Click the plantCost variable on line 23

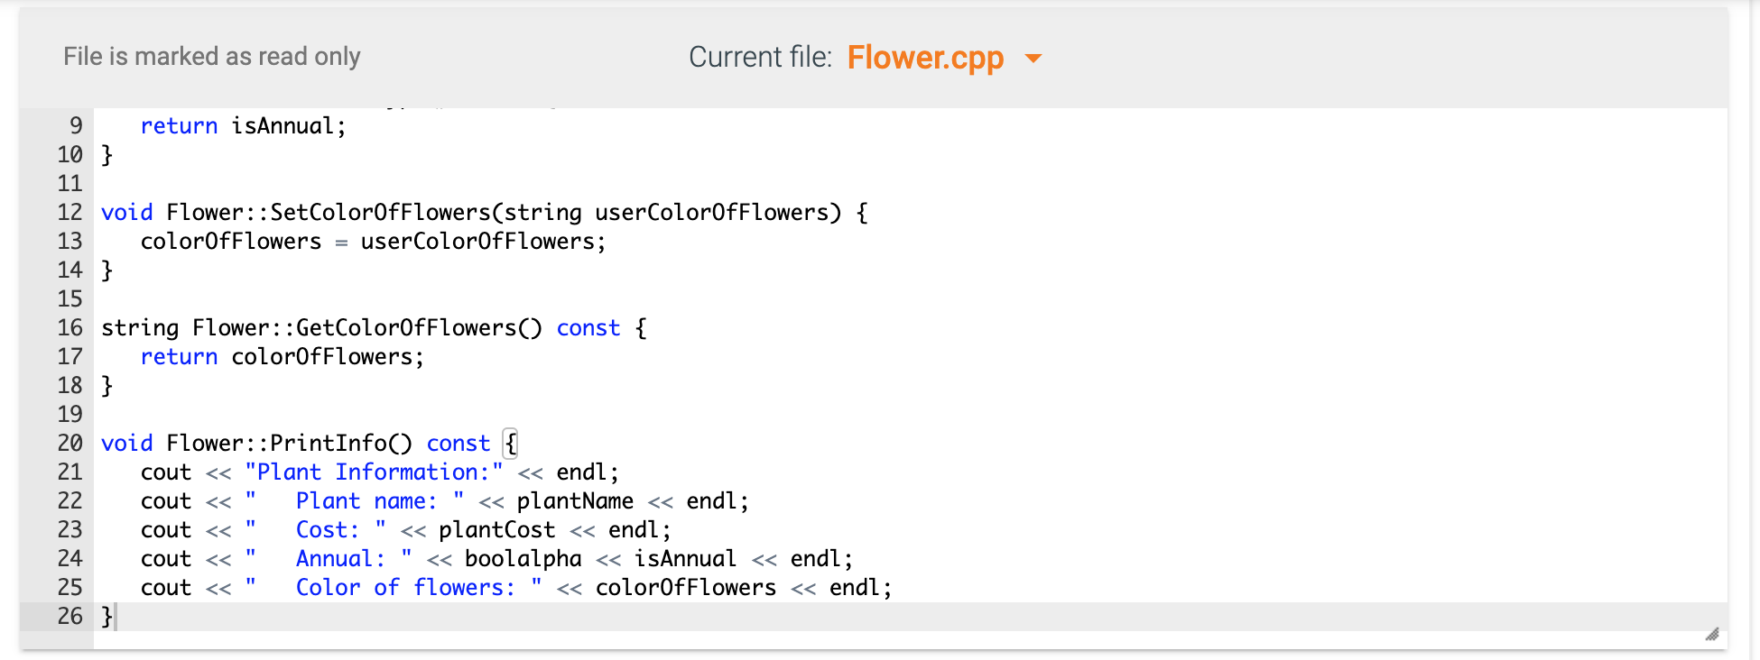(497, 530)
